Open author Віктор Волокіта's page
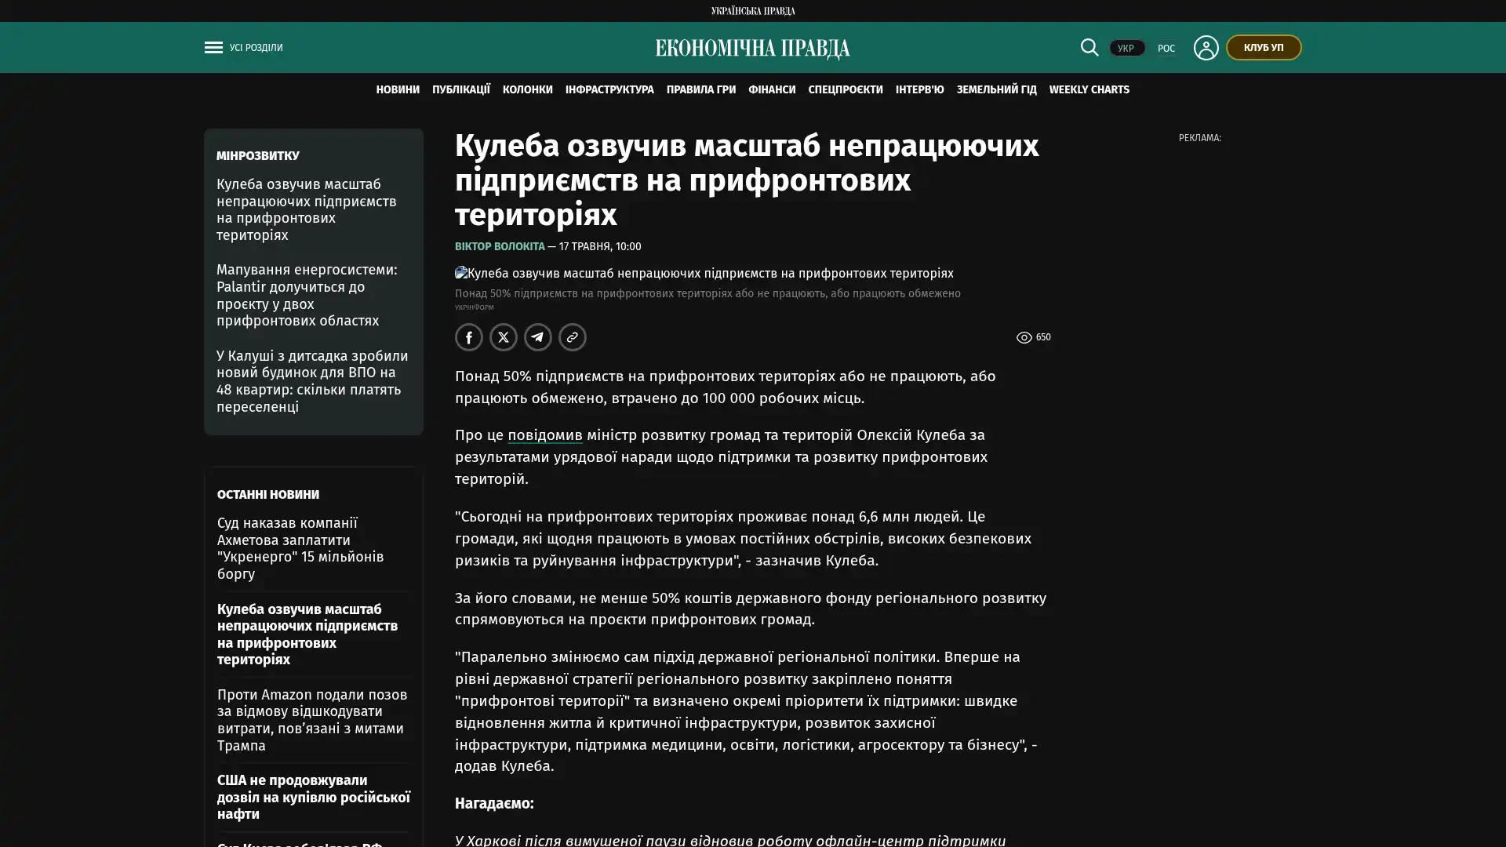Screen dimensions: 1506x847 (500, 246)
